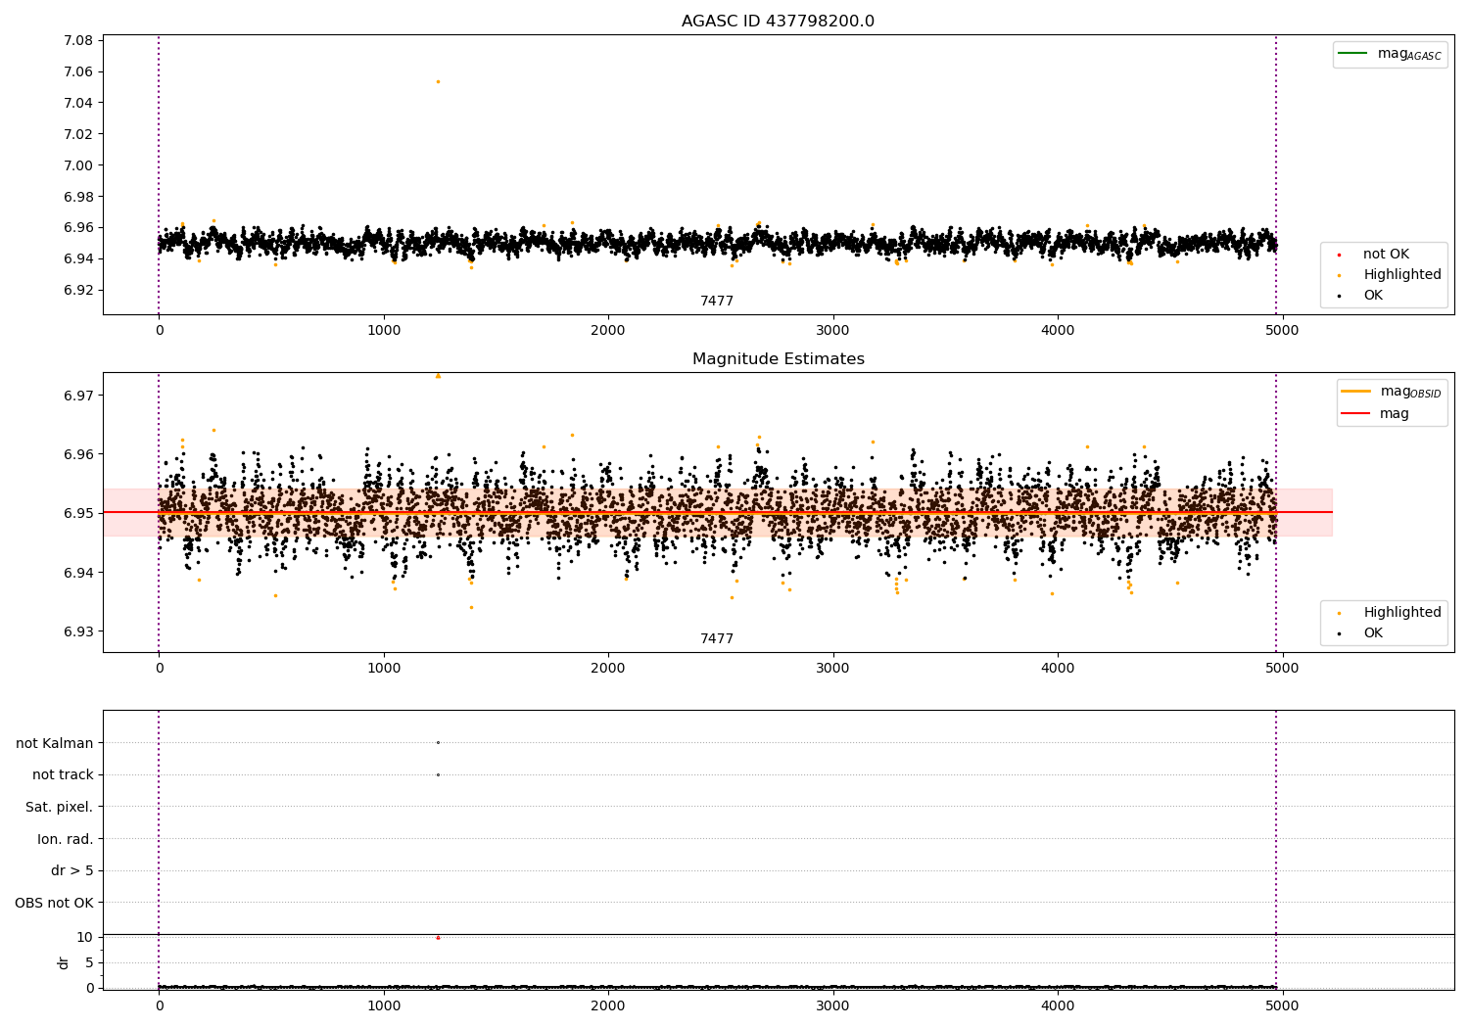This screenshot has width=1469, height=1028.
Task: Click the orange mag OBSID legend line
Action: coord(1356,391)
